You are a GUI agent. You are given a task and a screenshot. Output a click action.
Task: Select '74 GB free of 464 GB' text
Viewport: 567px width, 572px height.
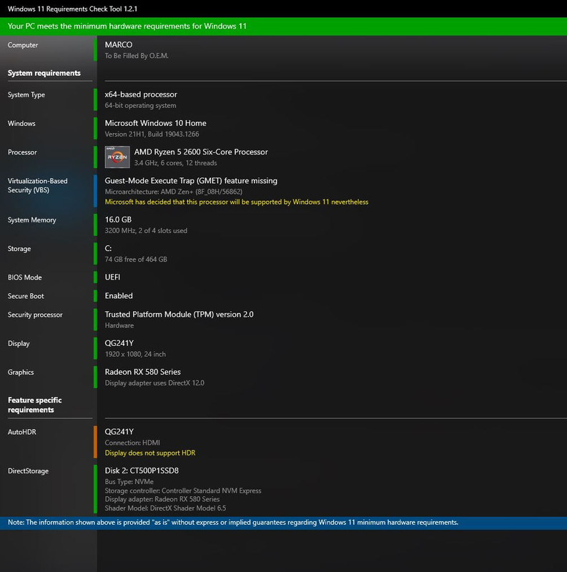point(136,260)
